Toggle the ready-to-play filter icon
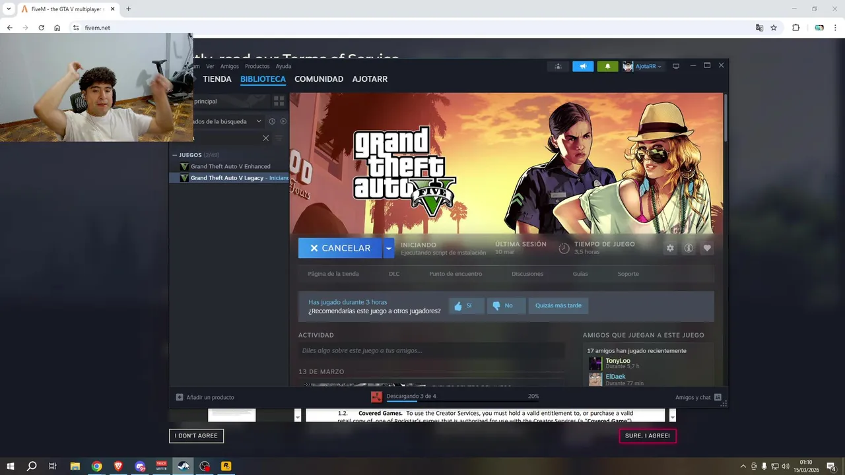 tap(283, 121)
